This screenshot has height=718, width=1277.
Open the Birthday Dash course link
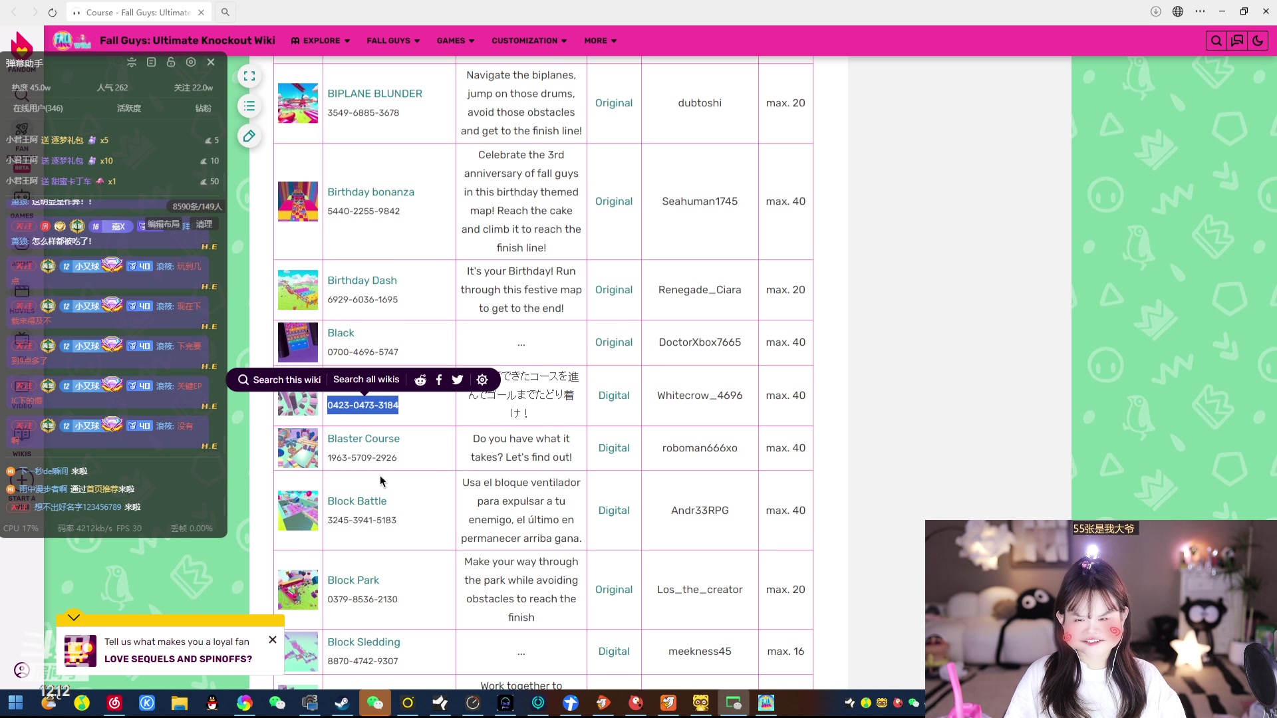pos(362,281)
